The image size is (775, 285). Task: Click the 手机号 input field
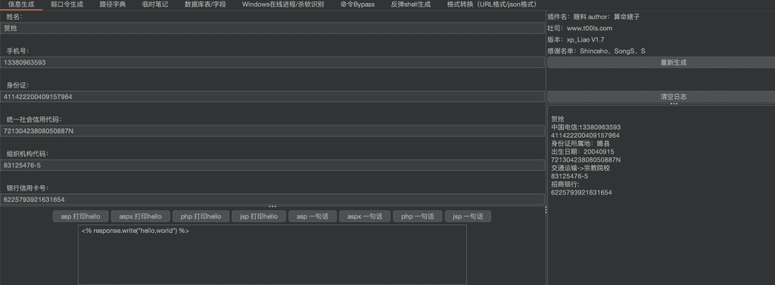272,63
